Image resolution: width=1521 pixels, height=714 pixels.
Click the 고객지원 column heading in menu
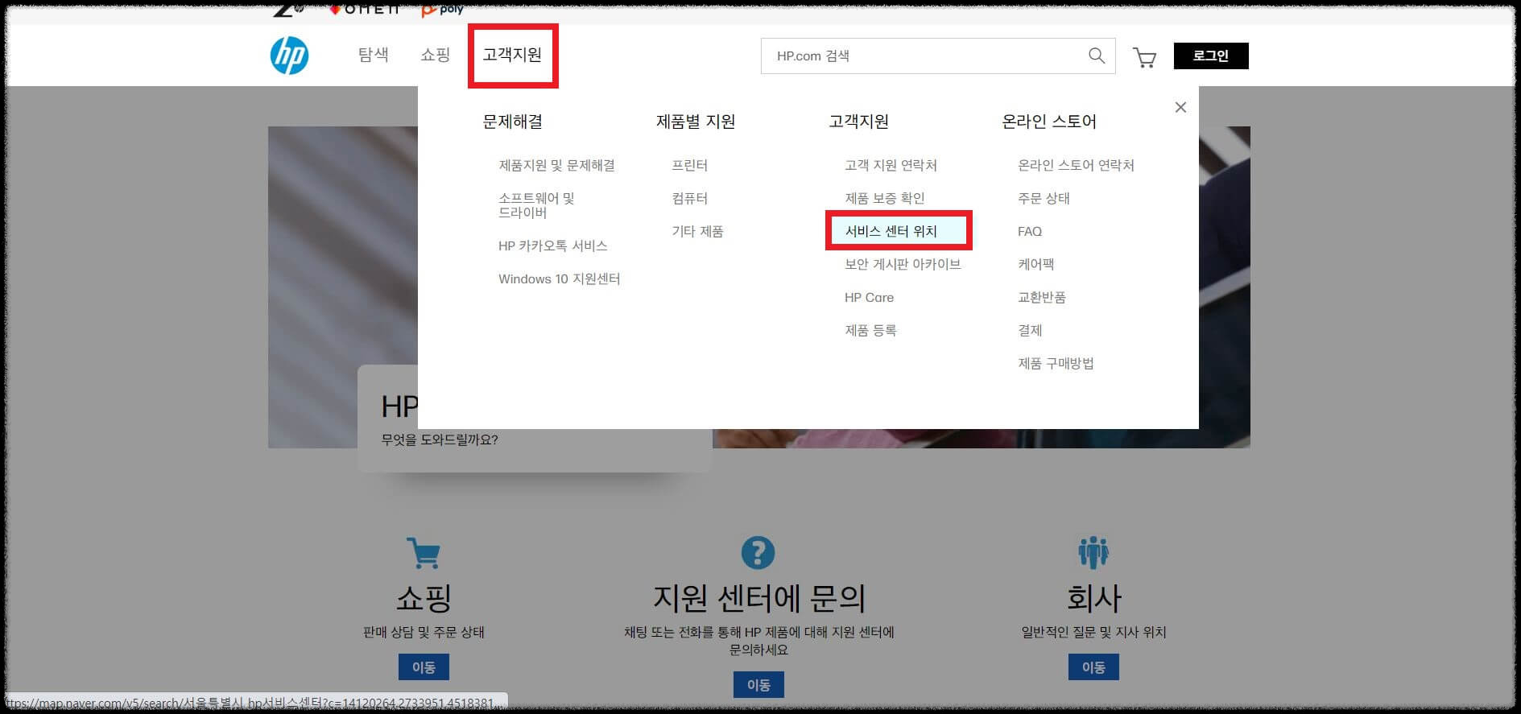(x=858, y=122)
